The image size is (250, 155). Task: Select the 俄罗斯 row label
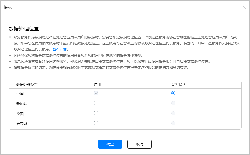coord(22,124)
